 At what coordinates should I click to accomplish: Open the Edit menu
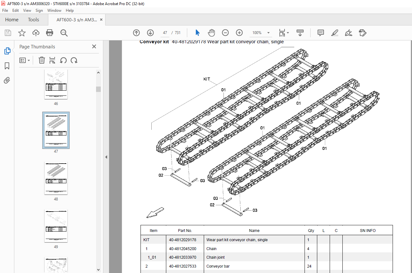pos(16,10)
